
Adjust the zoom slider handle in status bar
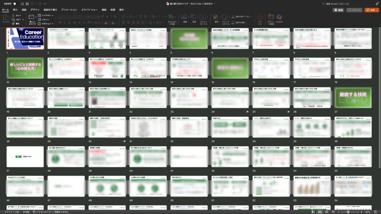click(348, 212)
